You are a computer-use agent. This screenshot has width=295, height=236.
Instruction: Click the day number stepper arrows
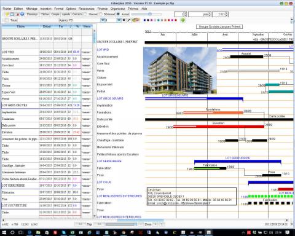[x=185, y=14]
